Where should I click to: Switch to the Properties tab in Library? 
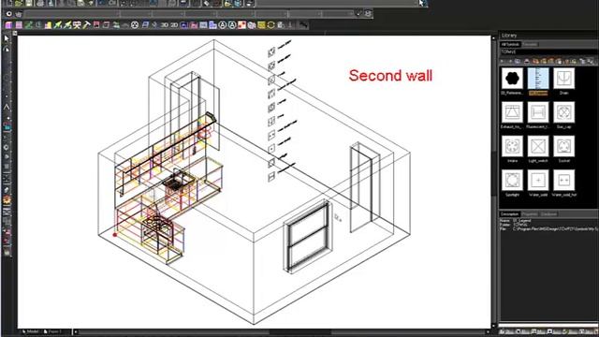(x=530, y=214)
